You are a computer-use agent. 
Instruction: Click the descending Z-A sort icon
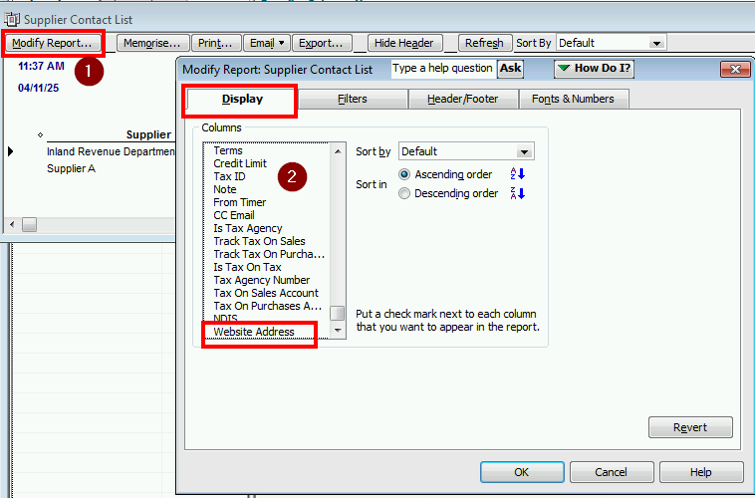pyautogui.click(x=518, y=193)
